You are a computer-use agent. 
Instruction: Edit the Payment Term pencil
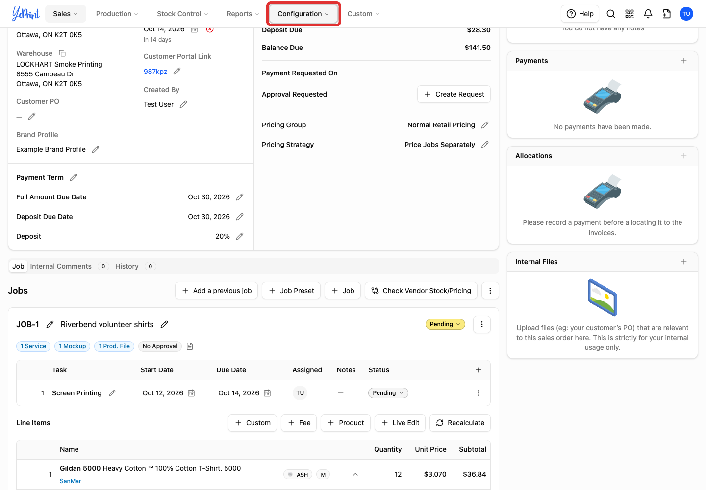coord(74,177)
